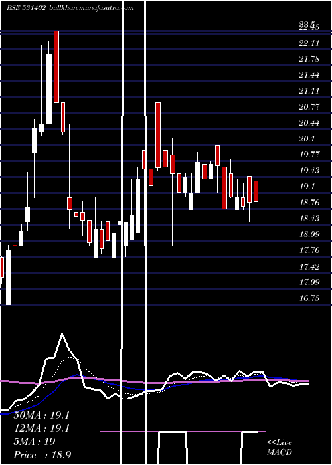This screenshot has height=465, width=332.
Task: Click the 5MA : 19 label
Action: 35,441
